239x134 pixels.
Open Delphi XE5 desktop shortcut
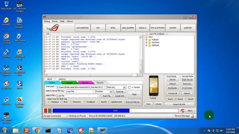point(6,85)
